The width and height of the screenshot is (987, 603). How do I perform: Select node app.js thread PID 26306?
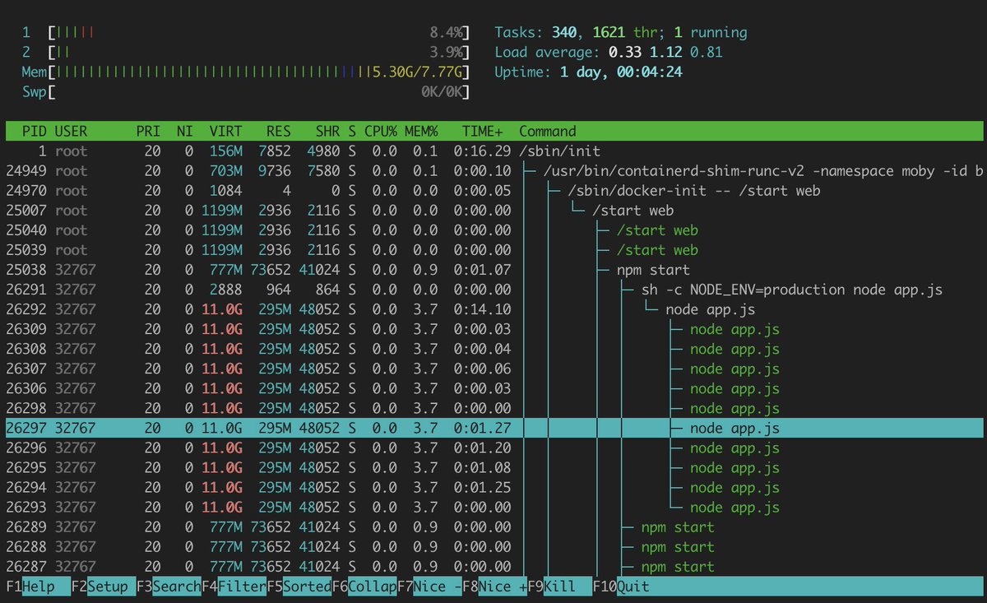pyautogui.click(x=494, y=388)
